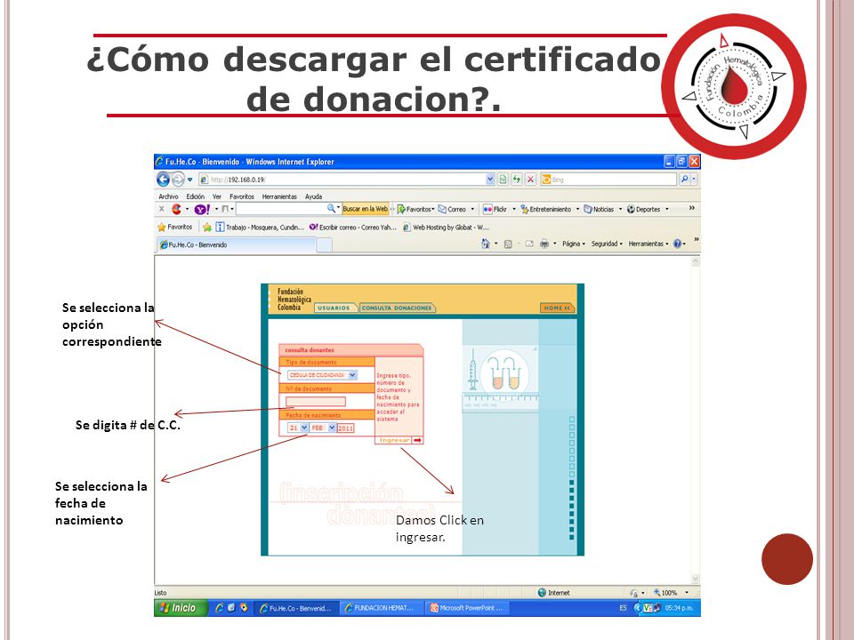Click the HOME button
The width and height of the screenshot is (854, 640).
pos(557,308)
